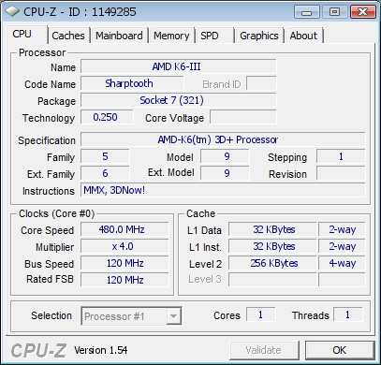Click the Level 2 4-way associativity
Screen dimensions: 381x365
pyautogui.click(x=342, y=264)
